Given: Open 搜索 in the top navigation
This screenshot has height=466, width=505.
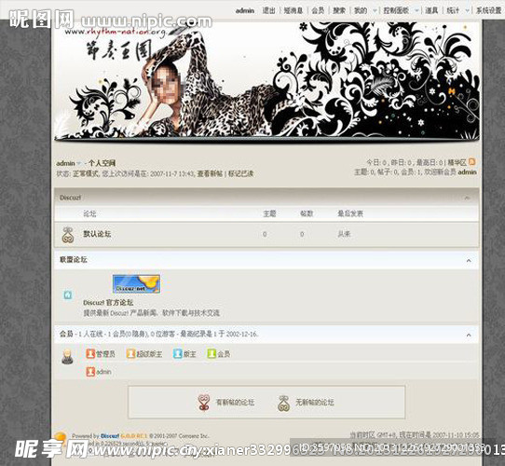Looking at the screenshot, I should 339,10.
